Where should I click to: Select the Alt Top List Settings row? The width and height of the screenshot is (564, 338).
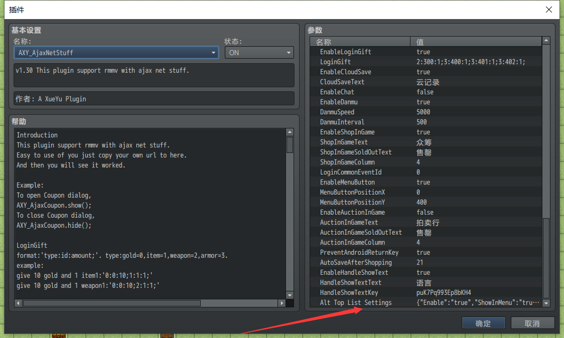tap(426, 303)
